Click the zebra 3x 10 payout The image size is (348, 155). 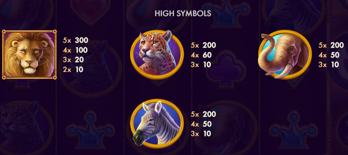pos(200,134)
